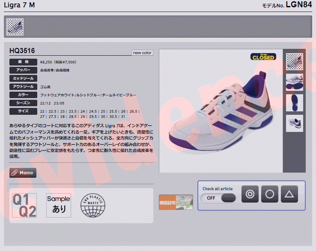Click the End Plastic Waste globe icon
The width and height of the screenshot is (316, 251).
tap(93, 205)
